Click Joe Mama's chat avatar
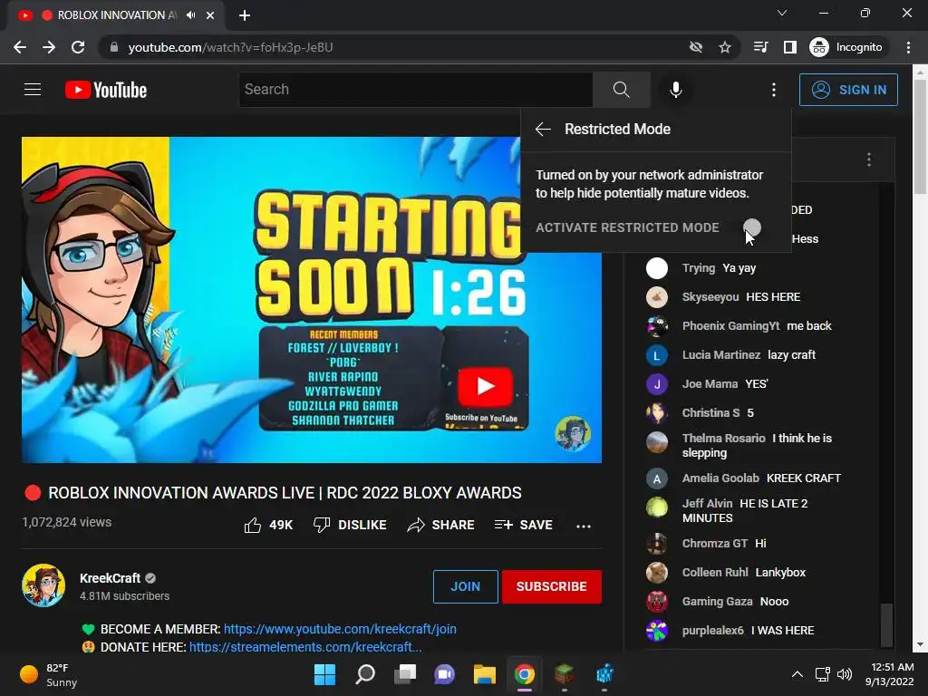This screenshot has height=696, width=928. pos(657,384)
